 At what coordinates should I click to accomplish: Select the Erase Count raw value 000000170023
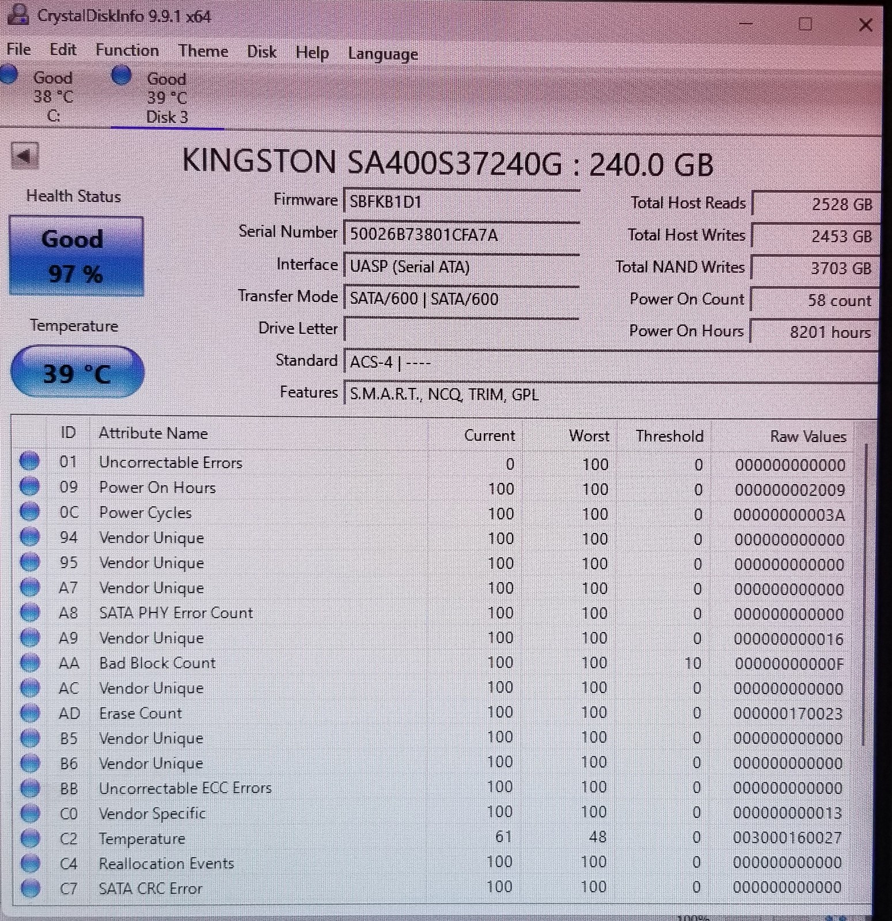click(x=788, y=714)
